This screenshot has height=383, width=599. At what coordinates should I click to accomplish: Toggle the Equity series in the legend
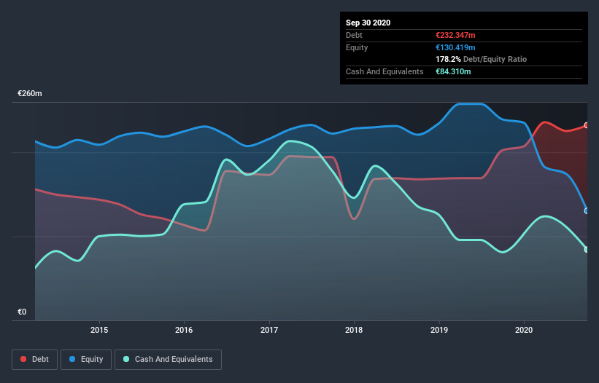pyautogui.click(x=86, y=360)
